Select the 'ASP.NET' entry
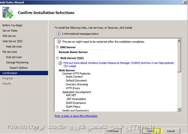This screenshot has width=188, height=134. (71, 95)
